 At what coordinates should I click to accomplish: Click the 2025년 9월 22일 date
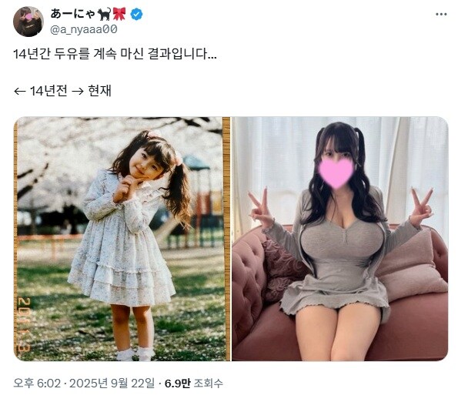point(112,383)
